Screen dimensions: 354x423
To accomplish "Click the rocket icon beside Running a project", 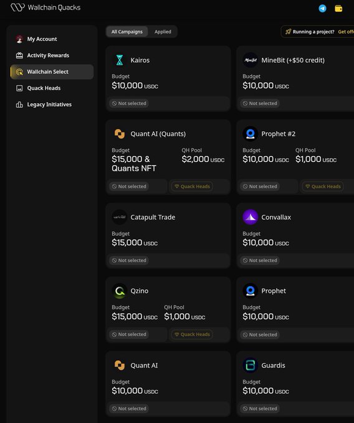I will (288, 32).
